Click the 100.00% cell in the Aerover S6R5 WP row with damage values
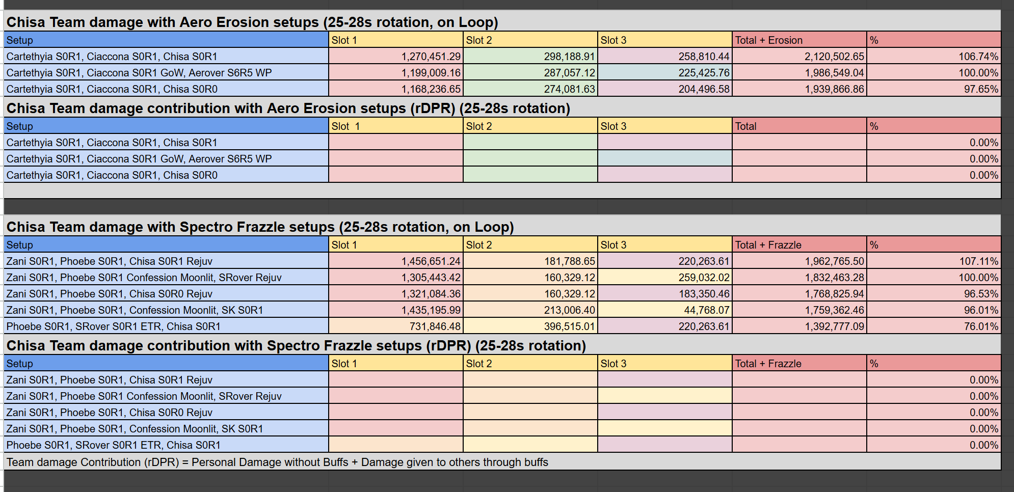Screen dimensions: 1014x492 [934, 72]
